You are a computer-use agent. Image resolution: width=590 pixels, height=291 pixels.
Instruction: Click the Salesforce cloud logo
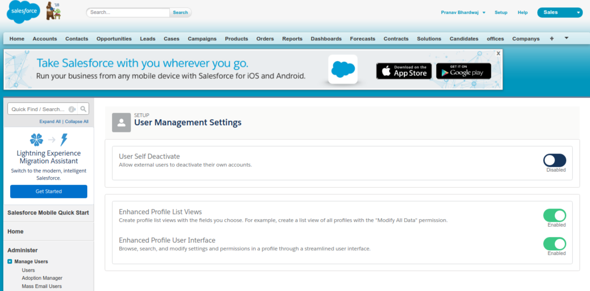[x=23, y=12]
